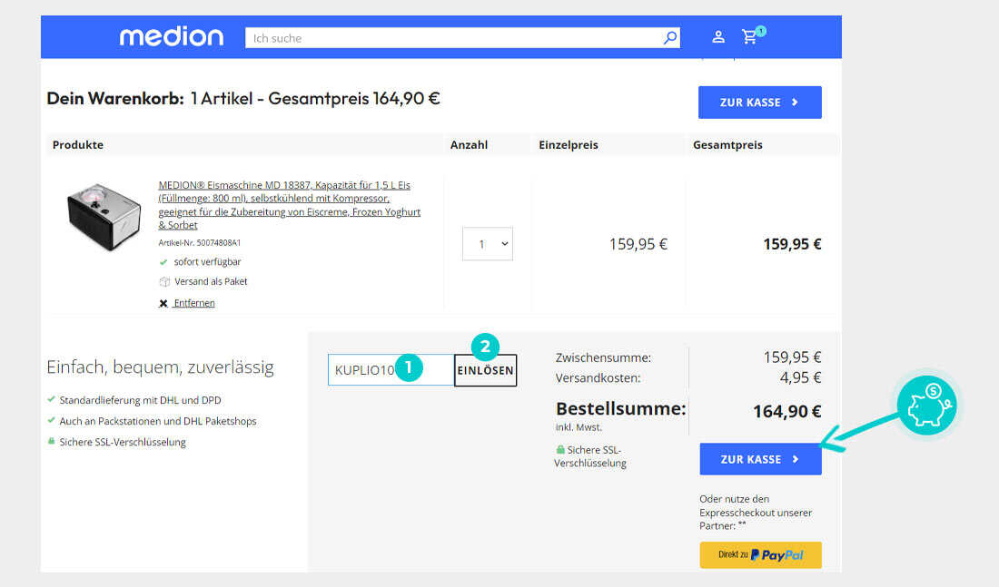
Task: Open MEDION Eismaschine MD 18387 product link
Action: (x=289, y=205)
